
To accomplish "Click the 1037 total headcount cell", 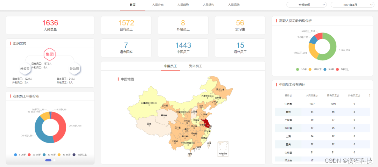I will [x=312, y=104].
